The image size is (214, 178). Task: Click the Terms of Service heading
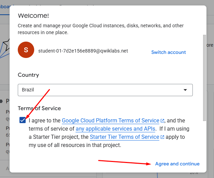point(39,108)
